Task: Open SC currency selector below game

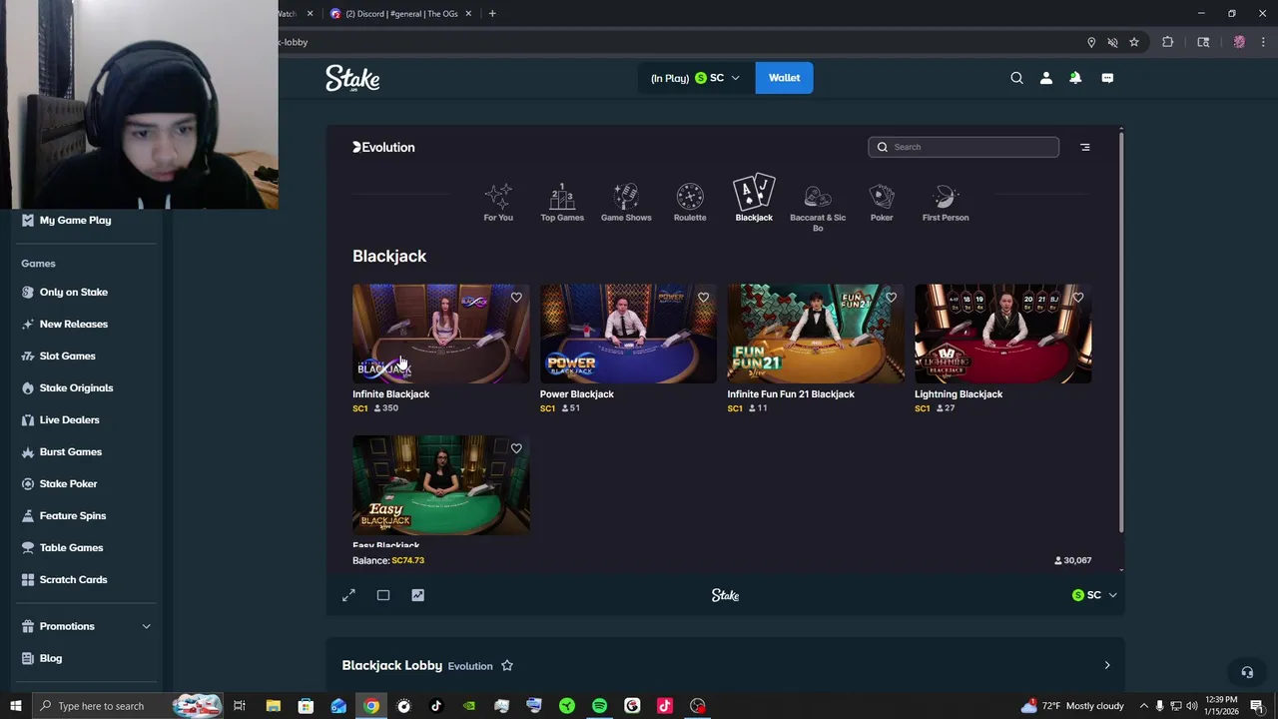Action: coord(1094,595)
